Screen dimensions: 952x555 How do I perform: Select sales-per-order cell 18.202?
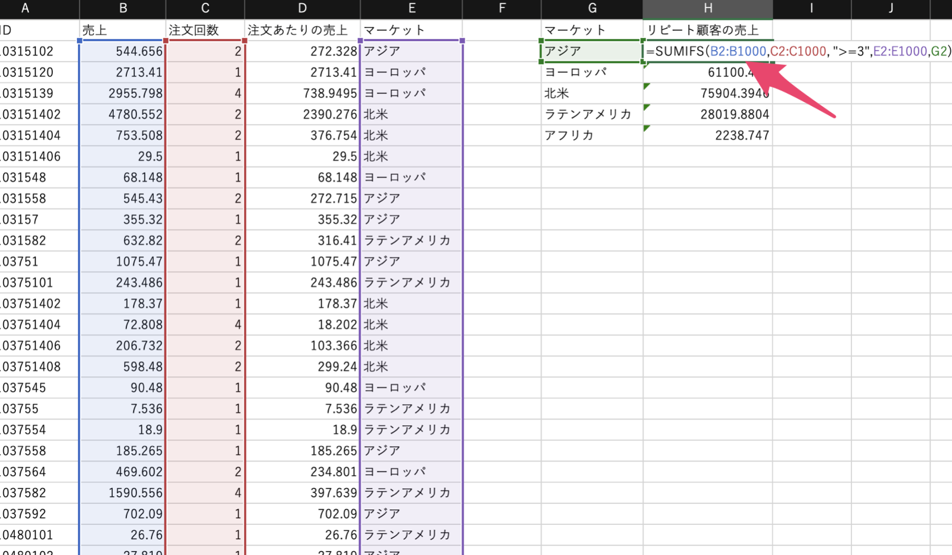(x=302, y=325)
